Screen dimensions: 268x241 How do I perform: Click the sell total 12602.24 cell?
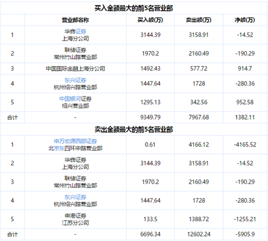pyautogui.click(x=199, y=234)
